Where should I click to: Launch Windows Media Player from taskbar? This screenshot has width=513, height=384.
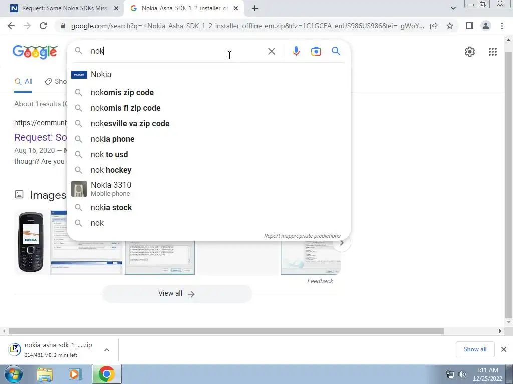pos(75,374)
